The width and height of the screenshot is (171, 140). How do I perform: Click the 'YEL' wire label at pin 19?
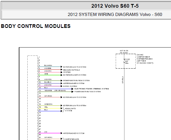[46, 107]
